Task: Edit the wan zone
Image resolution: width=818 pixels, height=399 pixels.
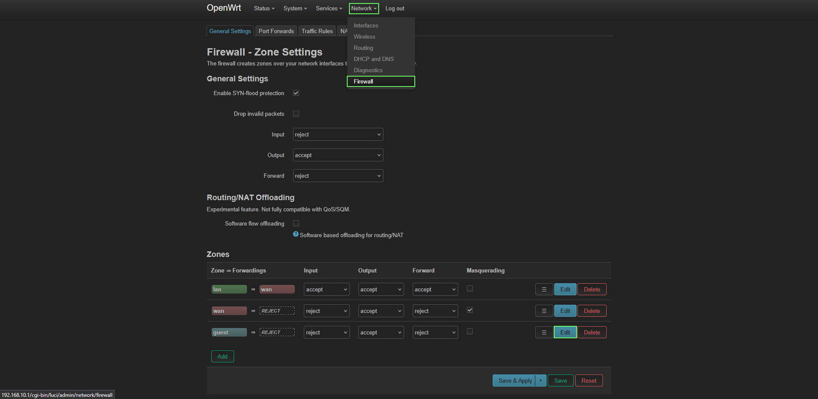Action: tap(565, 311)
